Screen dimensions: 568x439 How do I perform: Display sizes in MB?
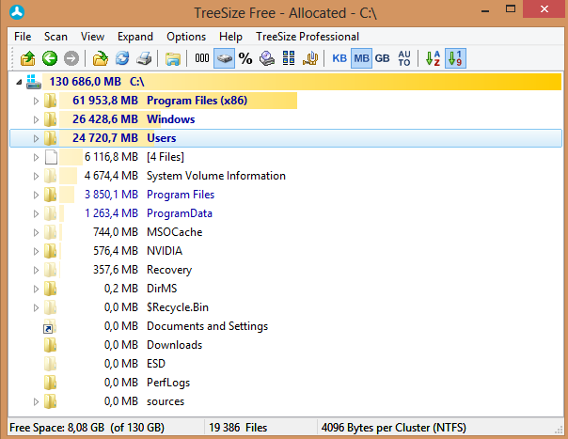click(361, 58)
